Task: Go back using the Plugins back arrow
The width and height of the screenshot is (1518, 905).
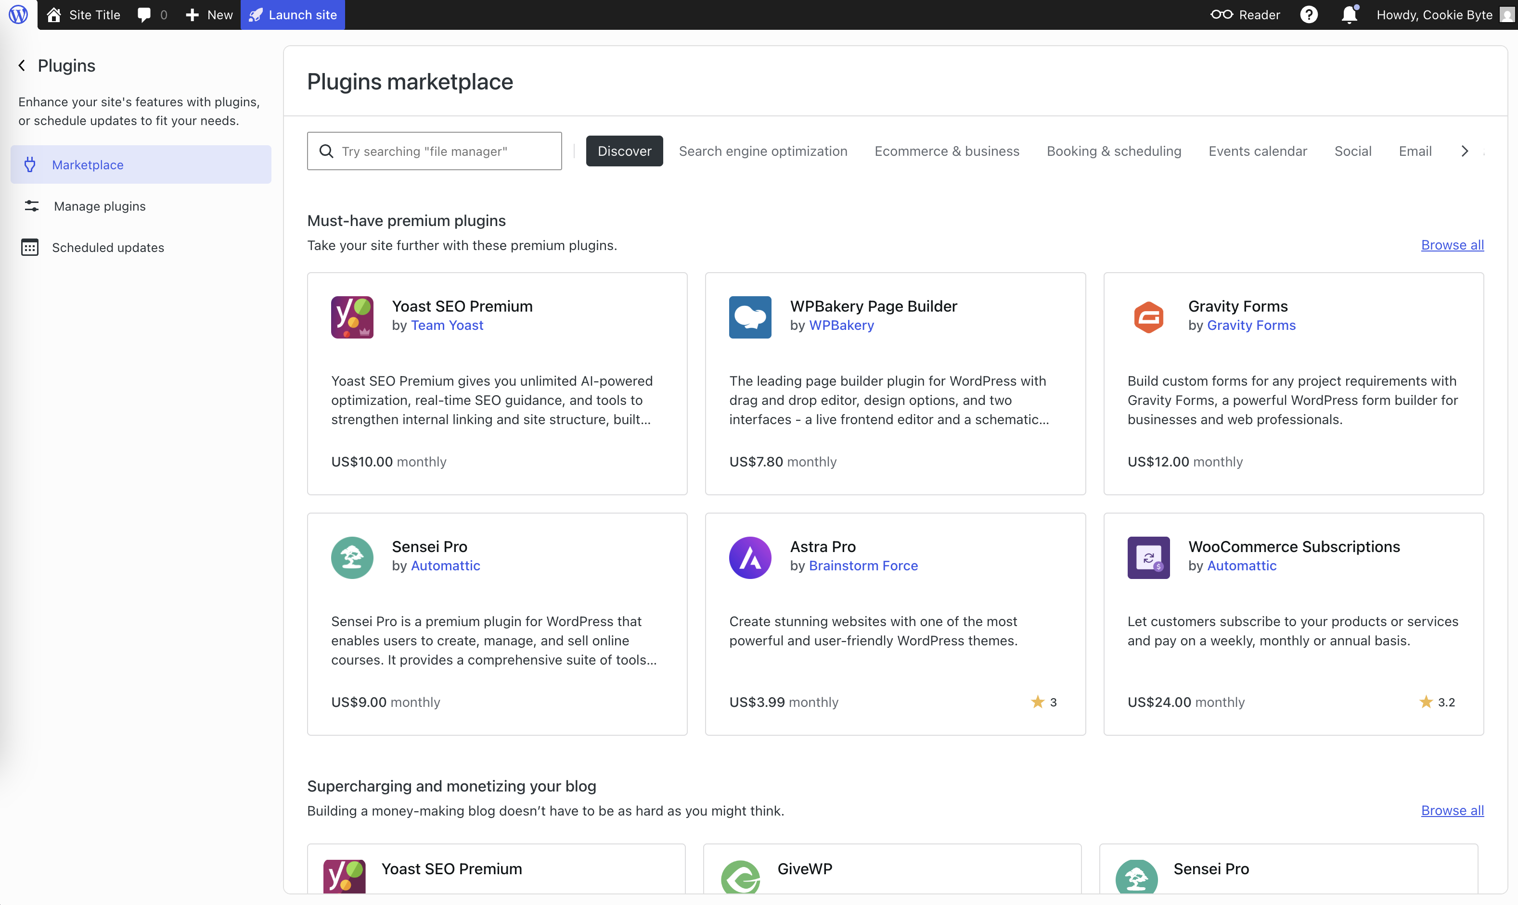Action: (x=21, y=65)
